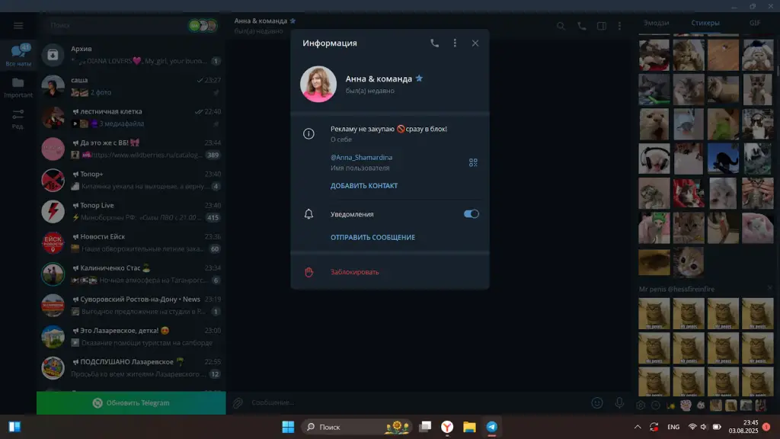780x439 pixels.
Task: Open the Telegram hamburger main menu
Action: point(18,25)
